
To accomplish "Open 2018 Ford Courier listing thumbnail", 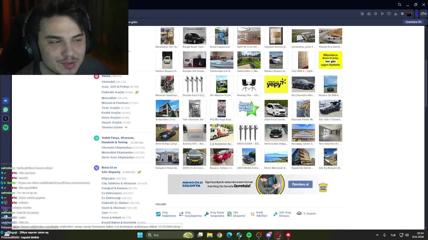I will tap(276, 108).
